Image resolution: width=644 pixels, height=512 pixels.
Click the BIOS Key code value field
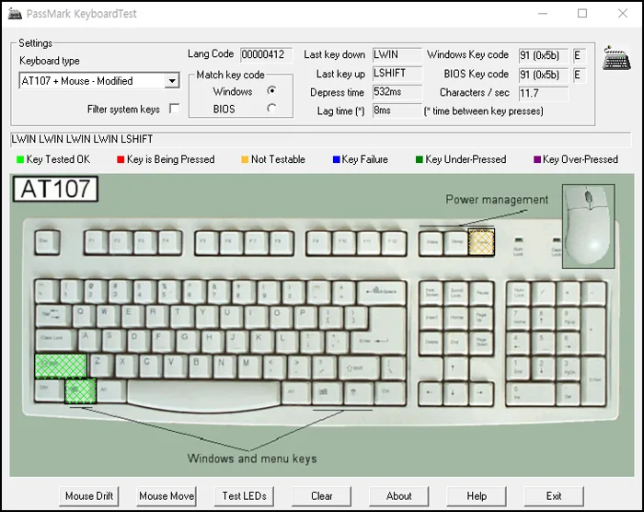544,75
